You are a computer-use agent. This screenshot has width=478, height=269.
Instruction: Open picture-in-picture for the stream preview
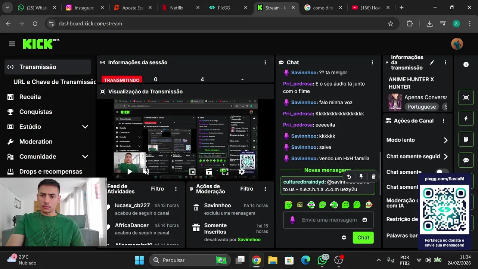coord(192,171)
